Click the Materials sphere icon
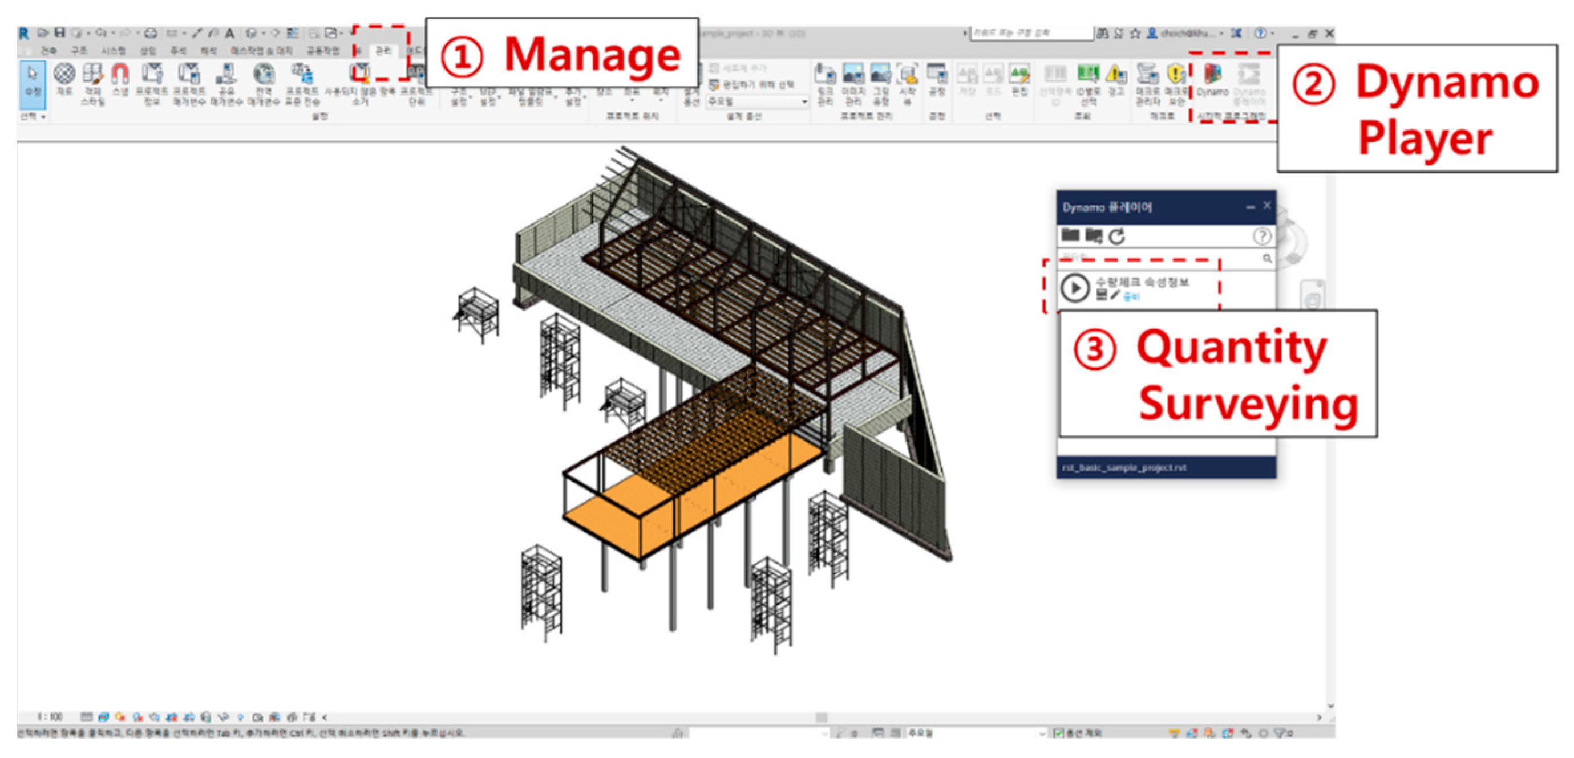Viewport: 1574px width, 758px height. (64, 75)
